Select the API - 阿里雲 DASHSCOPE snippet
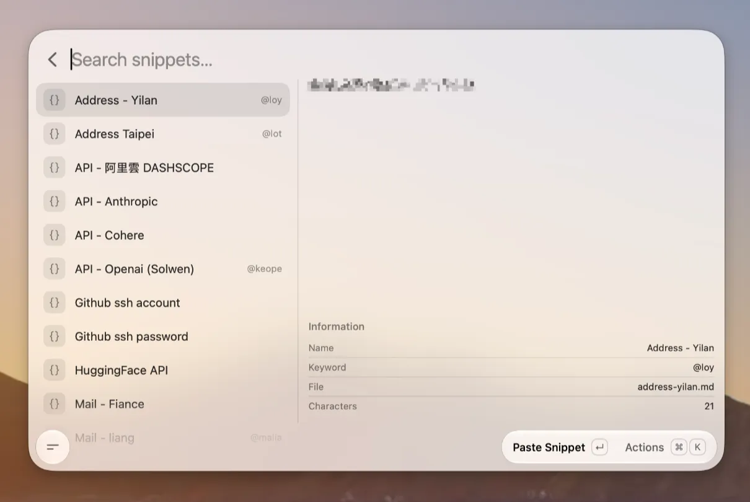This screenshot has width=750, height=502. coord(163,167)
